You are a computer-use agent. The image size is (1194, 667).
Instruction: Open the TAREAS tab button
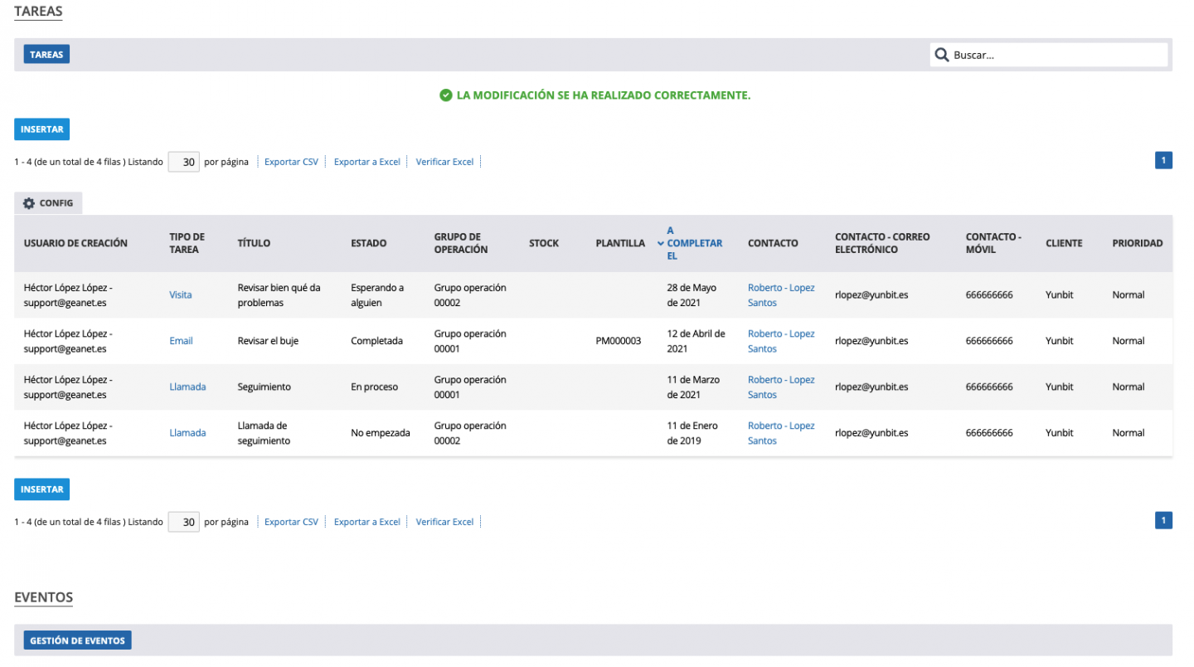tap(46, 55)
